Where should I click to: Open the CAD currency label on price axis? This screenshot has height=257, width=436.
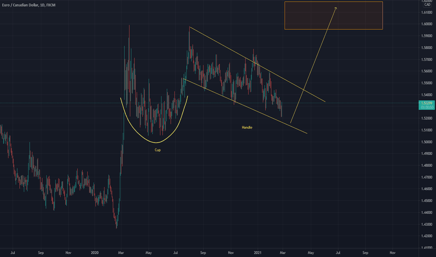pyautogui.click(x=427, y=5)
